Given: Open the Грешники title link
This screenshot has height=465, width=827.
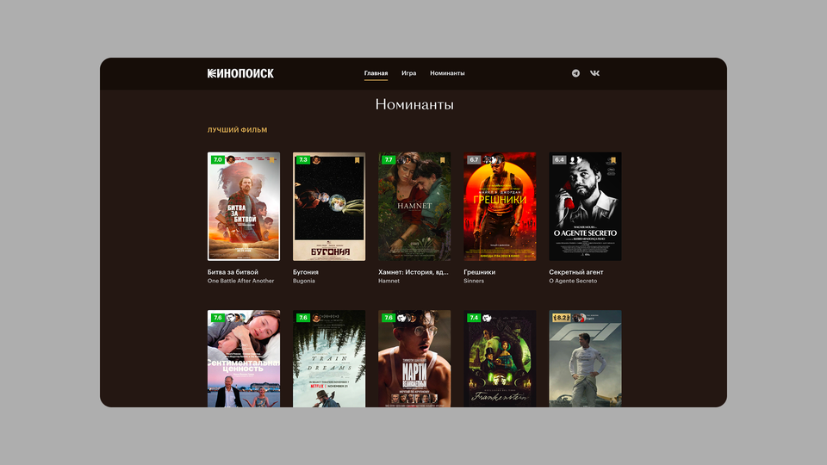Looking at the screenshot, I should (x=480, y=272).
